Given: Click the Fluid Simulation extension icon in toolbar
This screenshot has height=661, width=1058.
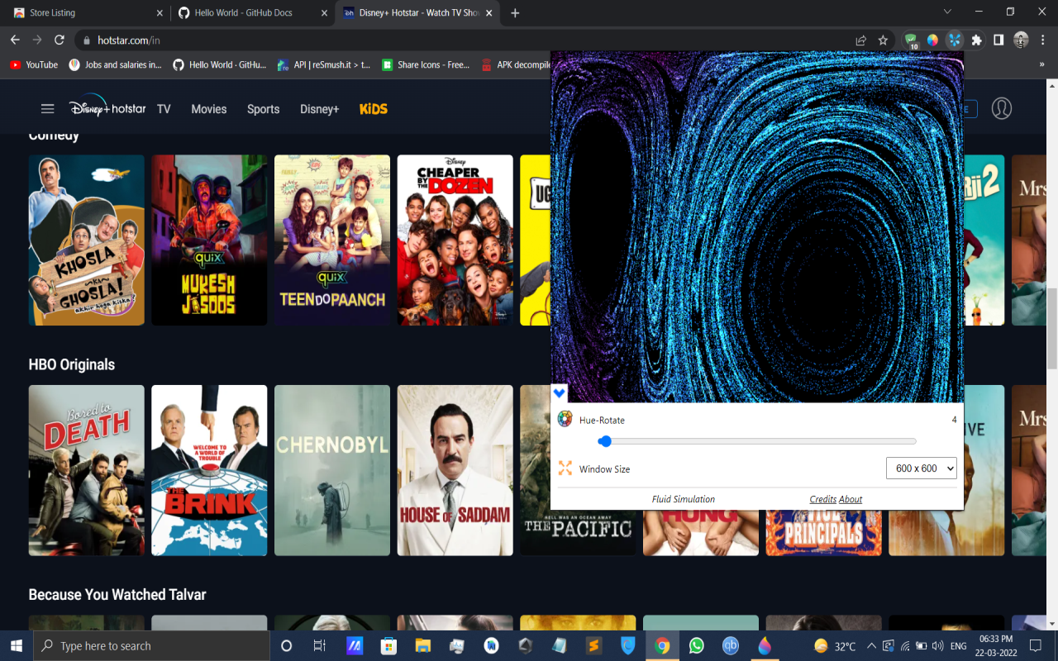Looking at the screenshot, I should click(955, 40).
